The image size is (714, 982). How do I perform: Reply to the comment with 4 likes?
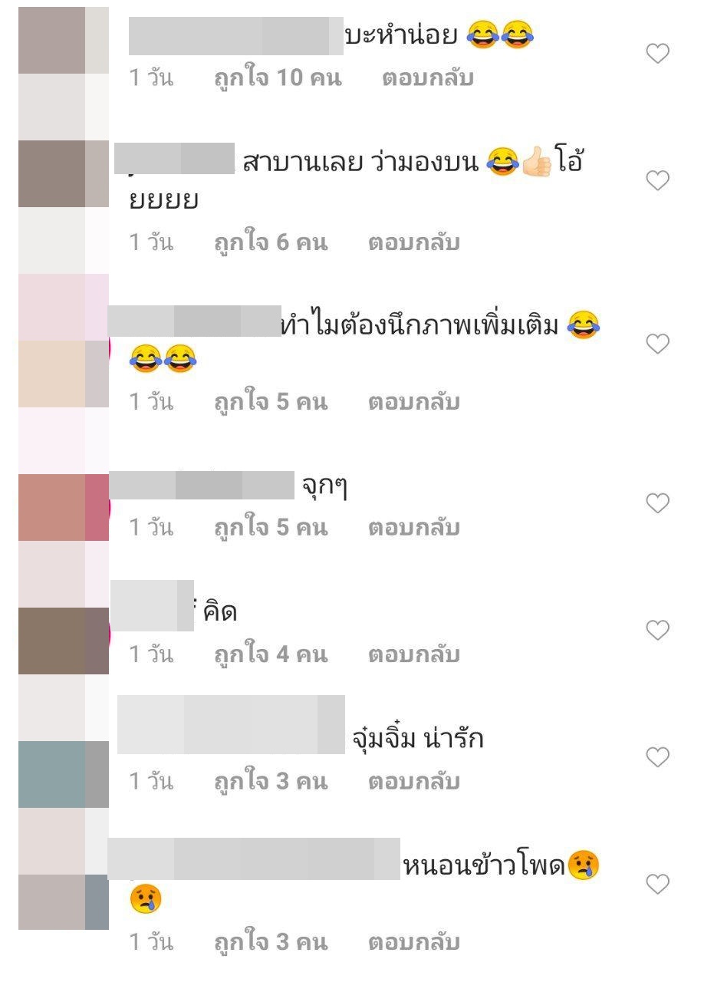pos(414,654)
